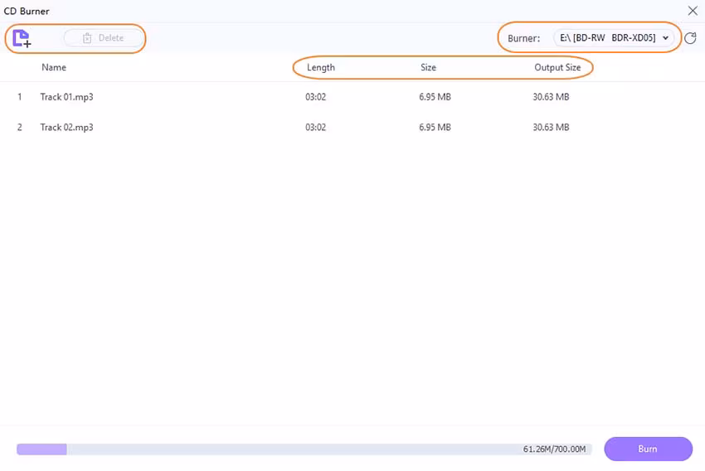The height and width of the screenshot is (471, 705).
Task: Click the 61.26M/700.00M capacity text
Action: click(554, 449)
